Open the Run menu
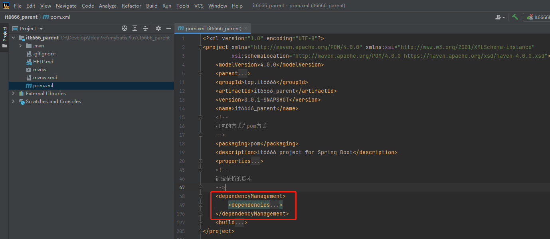This screenshot has height=239, width=550. pyautogui.click(x=167, y=6)
